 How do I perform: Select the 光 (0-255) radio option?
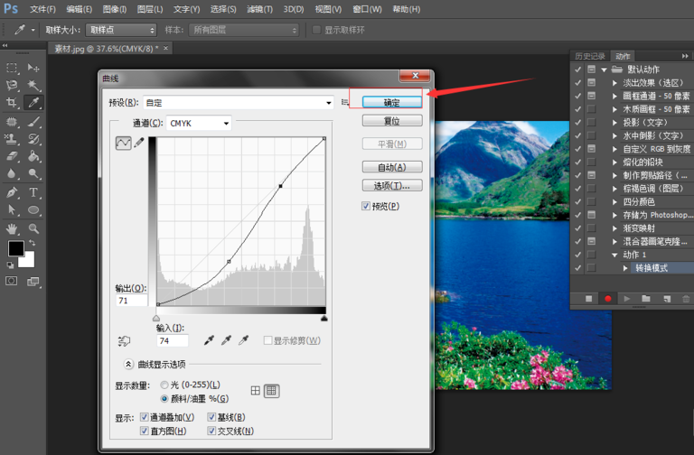(x=164, y=385)
